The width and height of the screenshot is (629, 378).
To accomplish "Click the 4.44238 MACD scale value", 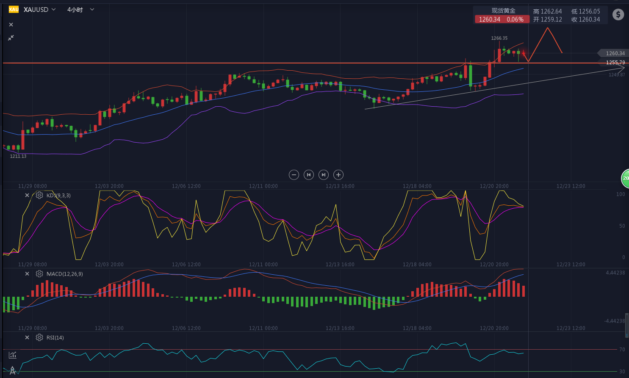I will 615,273.
